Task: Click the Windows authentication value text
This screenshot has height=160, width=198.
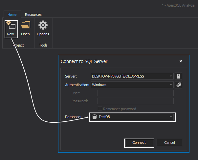Action: (x=99, y=85)
